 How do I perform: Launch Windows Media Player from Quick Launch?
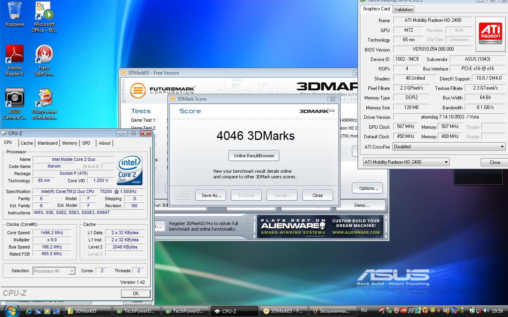click(x=47, y=311)
